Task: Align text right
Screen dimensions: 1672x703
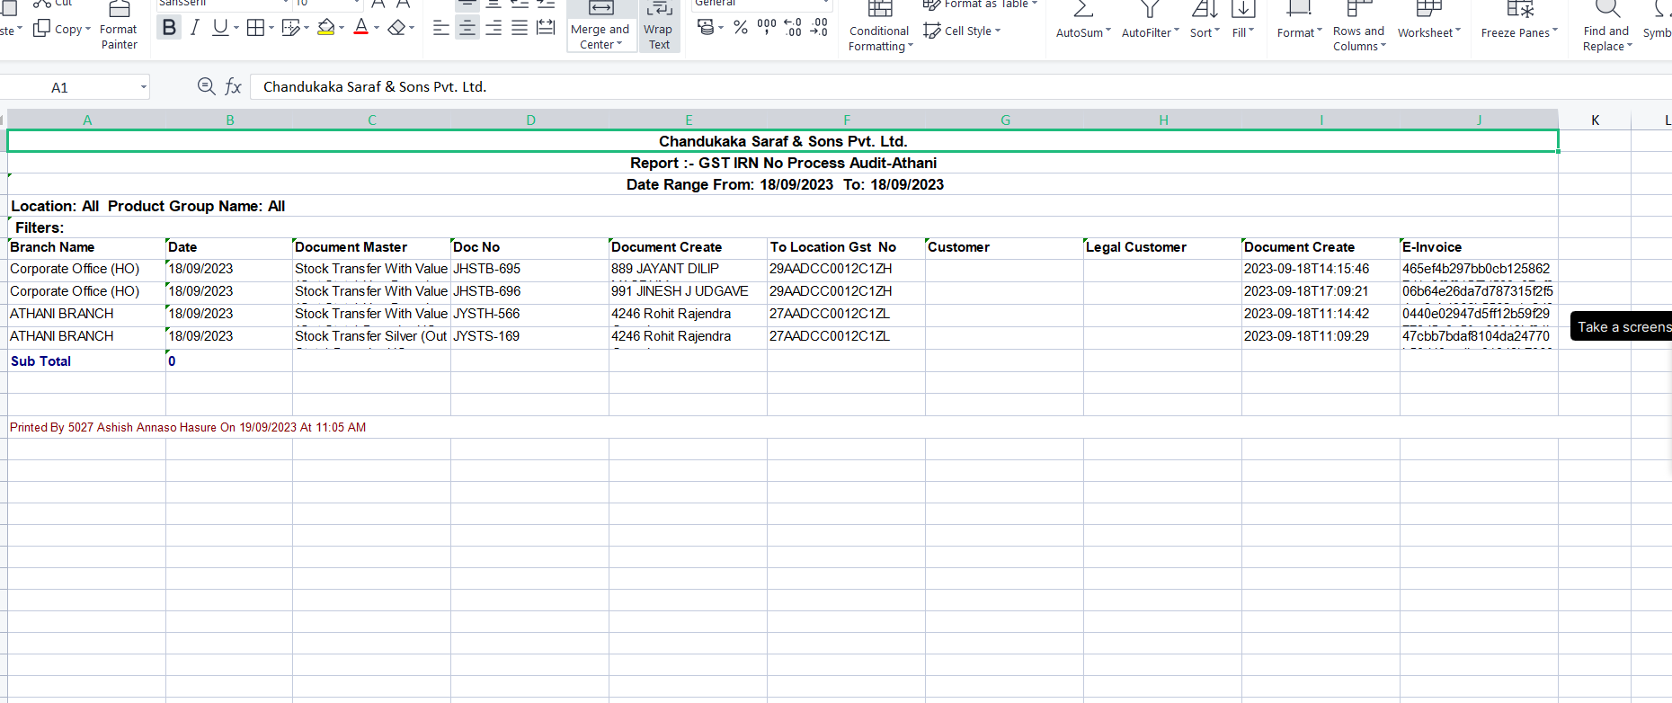Action: [494, 28]
